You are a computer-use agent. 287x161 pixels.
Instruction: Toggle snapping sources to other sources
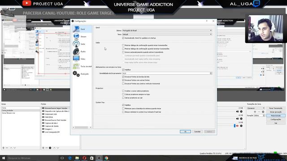coord(123,80)
